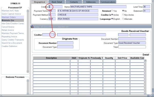Click the Total field
The image size is (154, 97).
[132, 47]
